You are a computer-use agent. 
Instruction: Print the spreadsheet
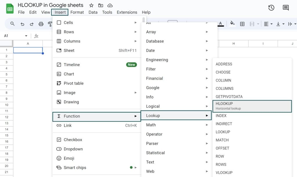click(41, 24)
